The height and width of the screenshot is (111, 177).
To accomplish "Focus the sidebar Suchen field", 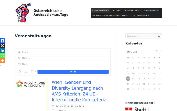I will click(141, 36).
